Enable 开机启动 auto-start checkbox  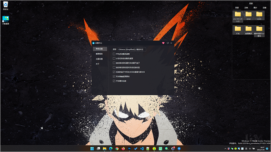click(114, 54)
